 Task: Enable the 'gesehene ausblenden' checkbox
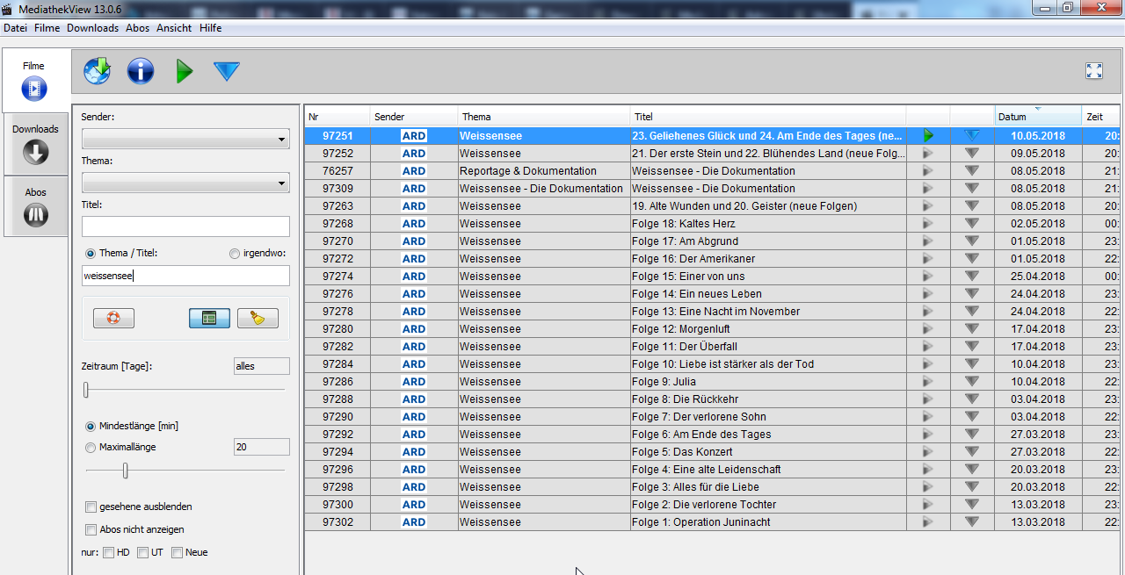click(91, 507)
